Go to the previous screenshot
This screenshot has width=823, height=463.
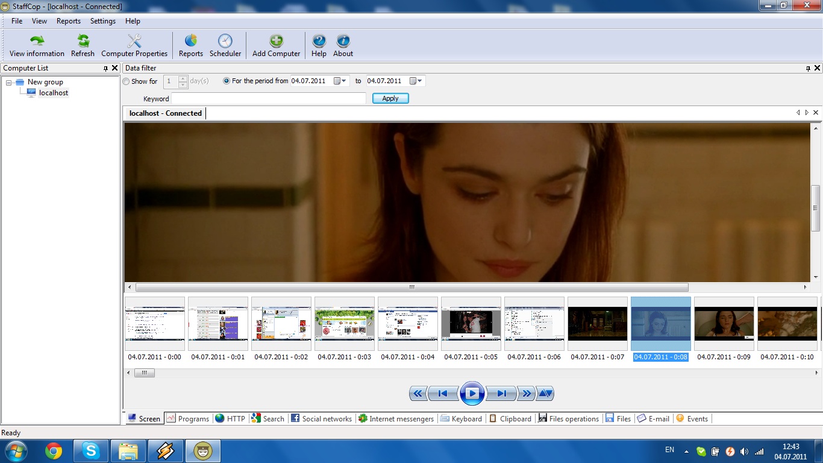coord(443,394)
